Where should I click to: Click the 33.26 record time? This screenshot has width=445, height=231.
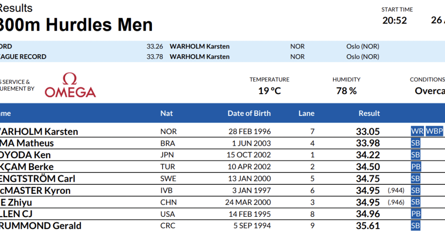(x=155, y=46)
